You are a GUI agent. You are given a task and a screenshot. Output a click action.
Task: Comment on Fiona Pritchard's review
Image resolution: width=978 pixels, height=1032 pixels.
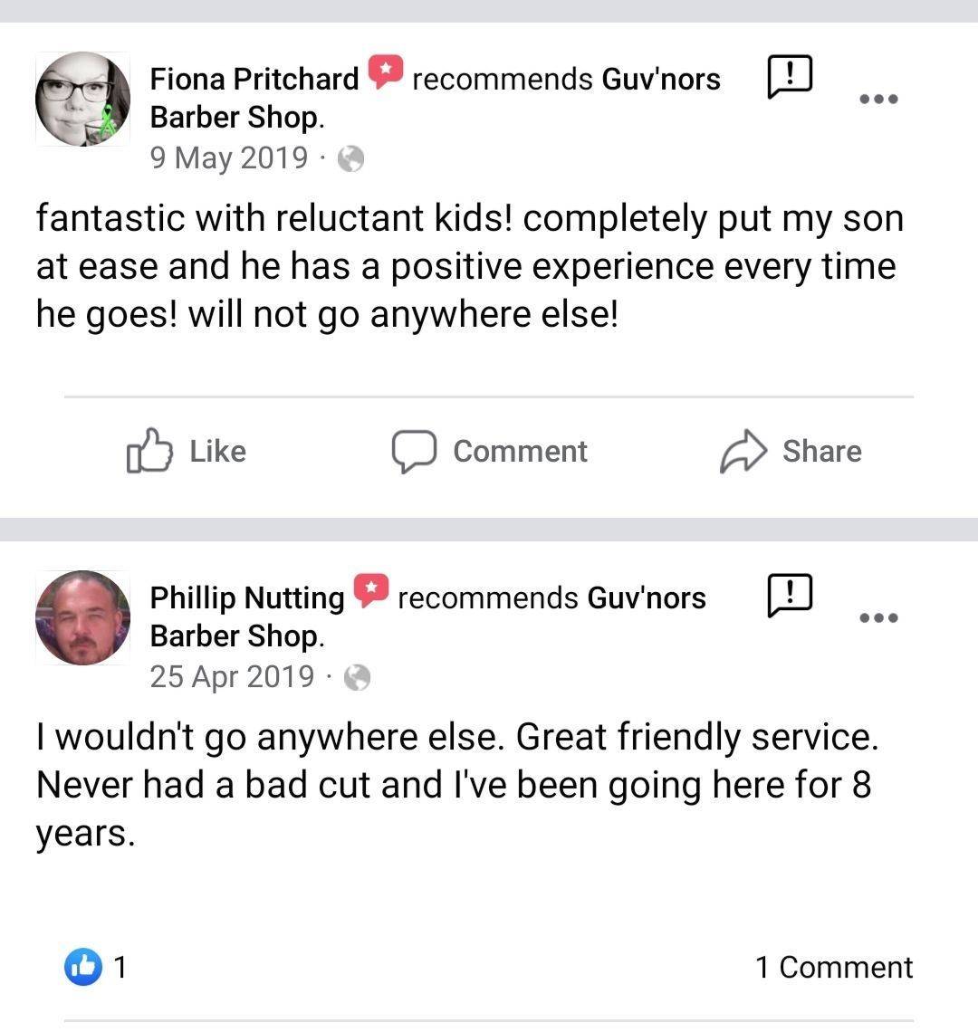point(490,451)
